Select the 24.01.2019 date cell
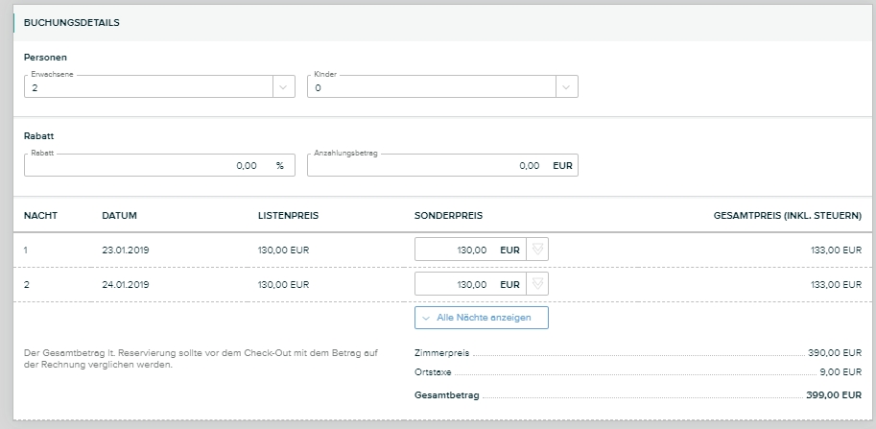Image resolution: width=876 pixels, height=429 pixels. click(126, 284)
